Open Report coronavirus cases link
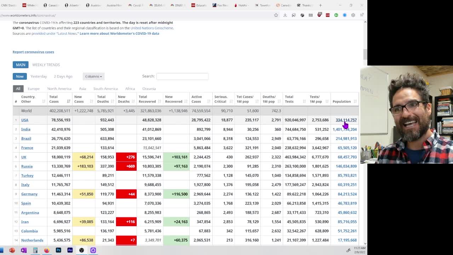This screenshot has height=255, width=453. [x=33, y=52]
